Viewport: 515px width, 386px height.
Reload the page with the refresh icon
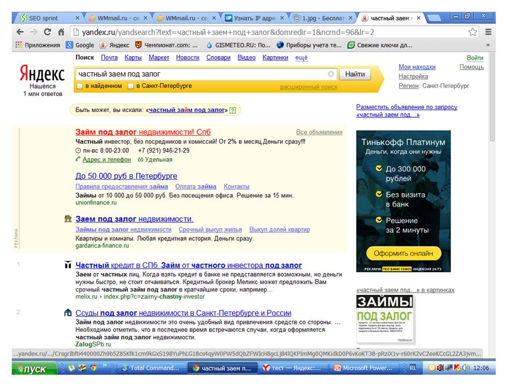tap(48, 32)
